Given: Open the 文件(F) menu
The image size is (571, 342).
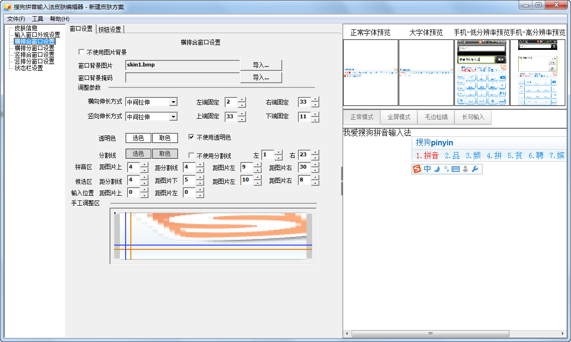Looking at the screenshot, I should pos(16,19).
